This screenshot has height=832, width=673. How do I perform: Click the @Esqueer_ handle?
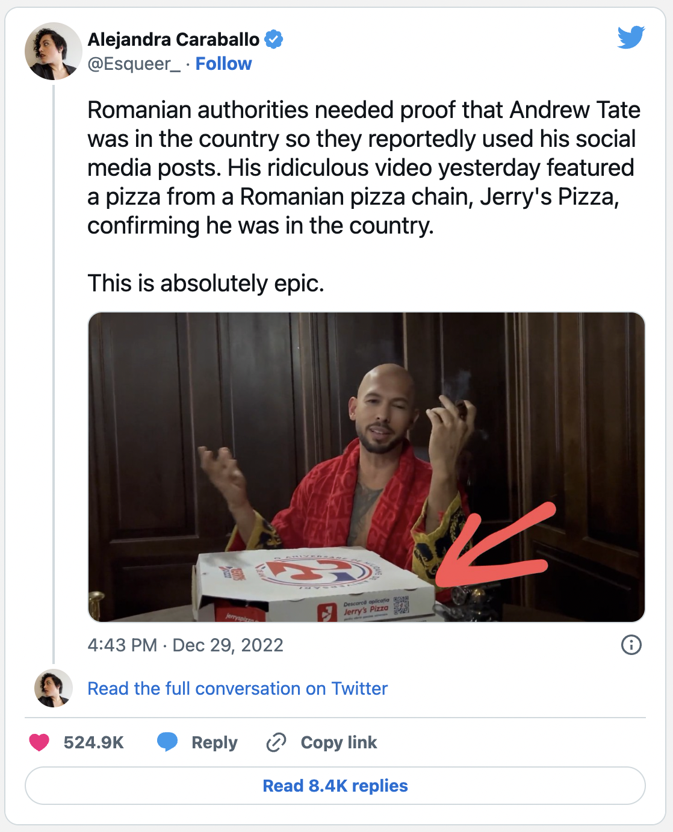134,64
